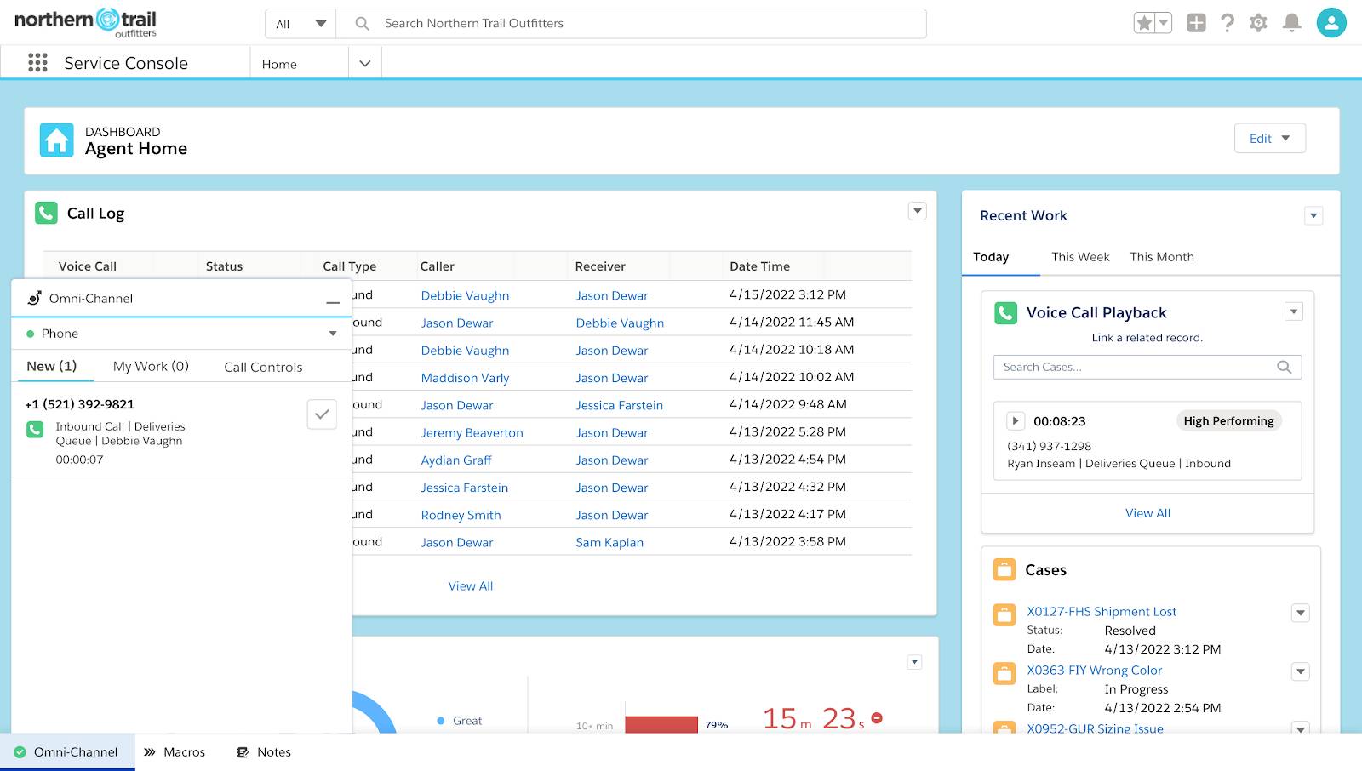Open the X0127-FHS case actions dropdown
Screen dimensions: 1362x771
coord(1301,613)
